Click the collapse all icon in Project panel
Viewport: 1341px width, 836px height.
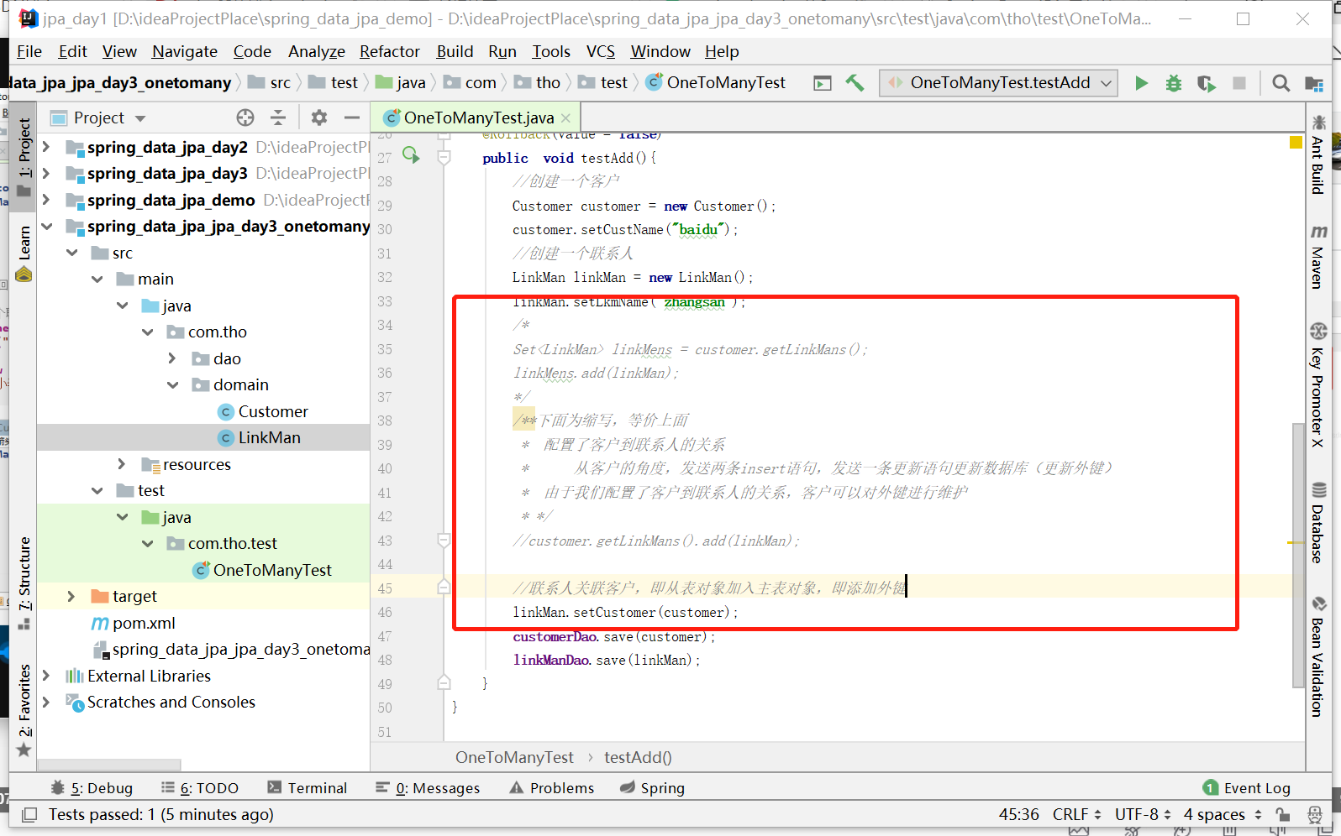coord(278,118)
